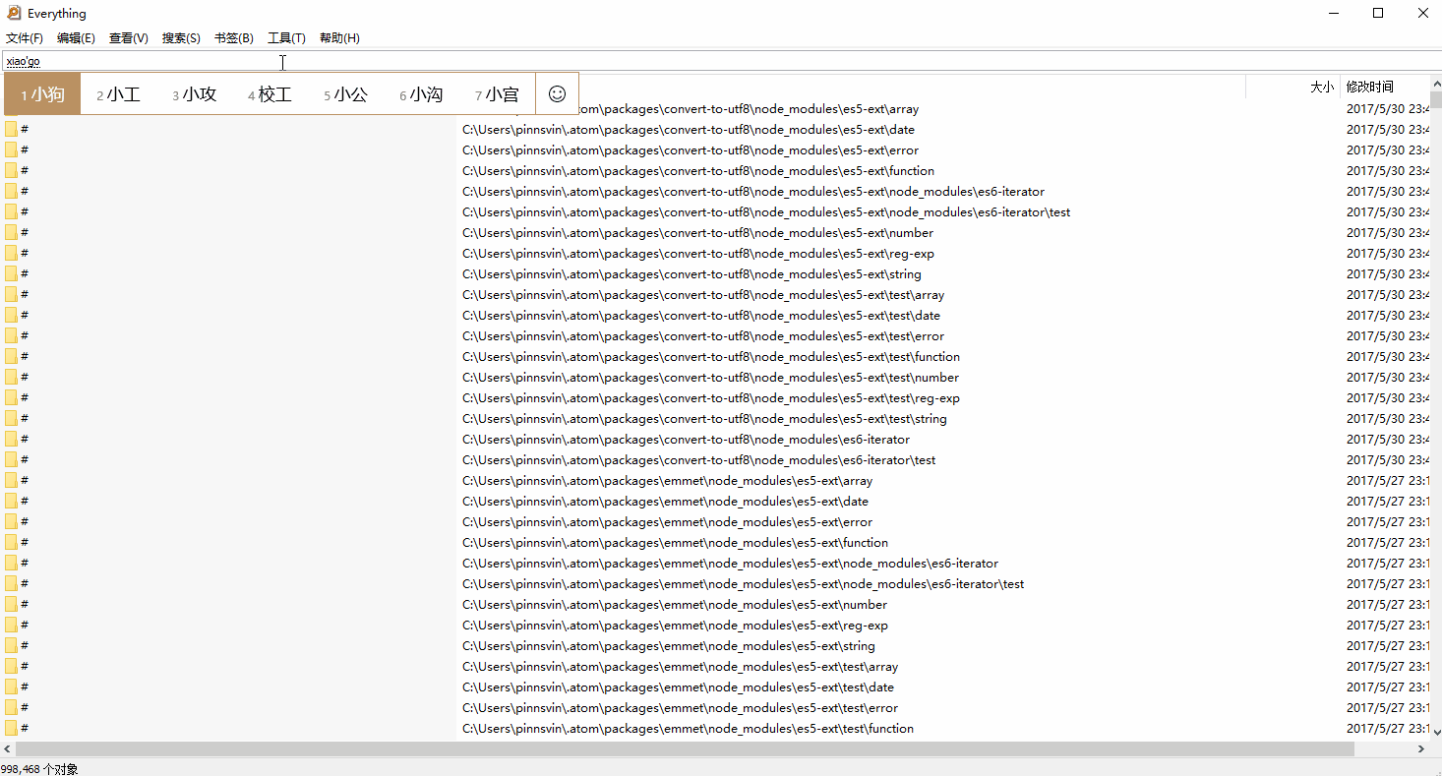Click the vertical scrollbar down arrow

coord(1436,732)
